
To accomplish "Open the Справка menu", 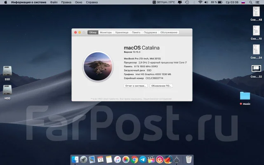I will click(92, 2).
